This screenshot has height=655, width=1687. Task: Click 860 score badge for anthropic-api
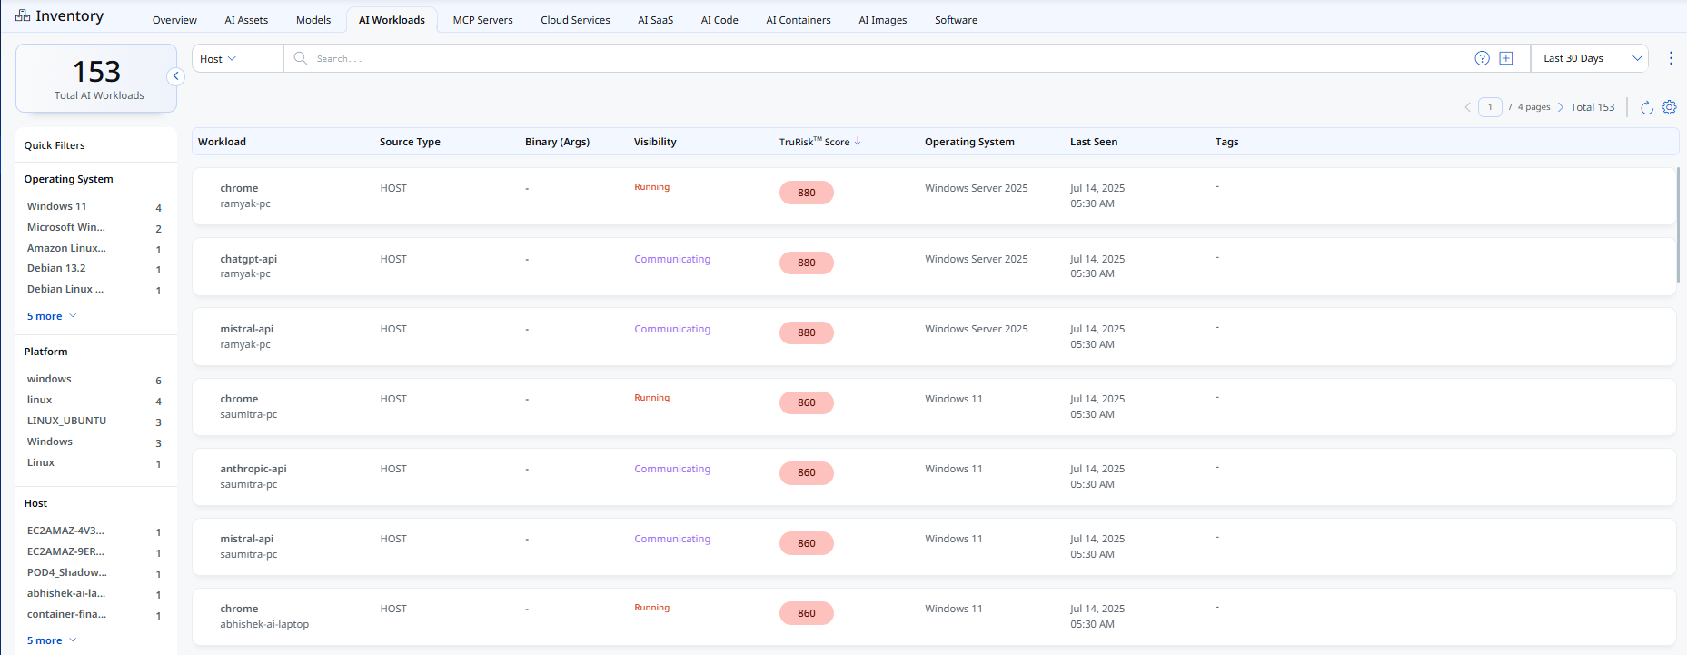(807, 472)
